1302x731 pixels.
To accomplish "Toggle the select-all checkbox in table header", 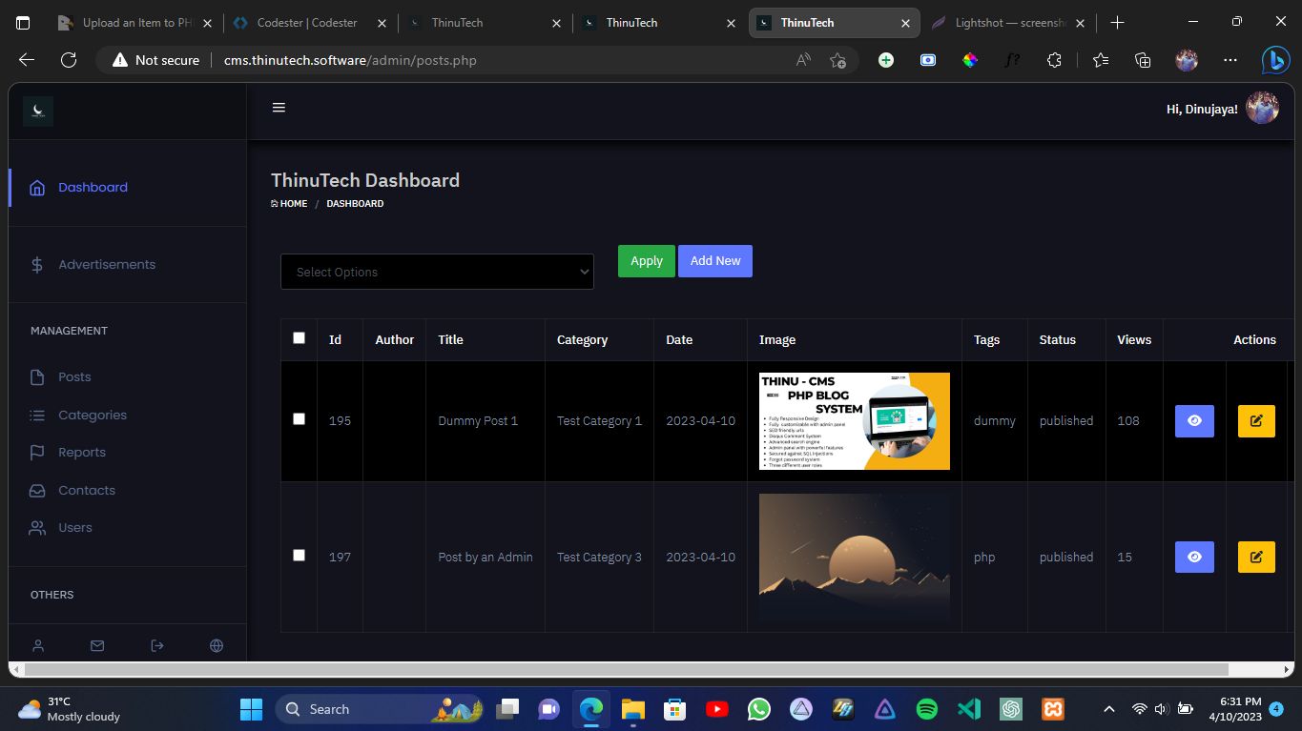I will coord(299,338).
